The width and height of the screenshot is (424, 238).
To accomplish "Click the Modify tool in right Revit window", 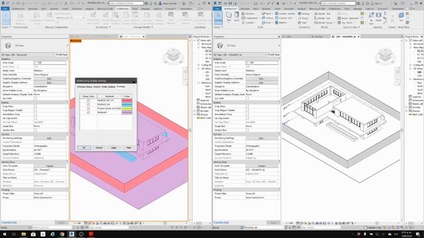I will pos(218,18).
